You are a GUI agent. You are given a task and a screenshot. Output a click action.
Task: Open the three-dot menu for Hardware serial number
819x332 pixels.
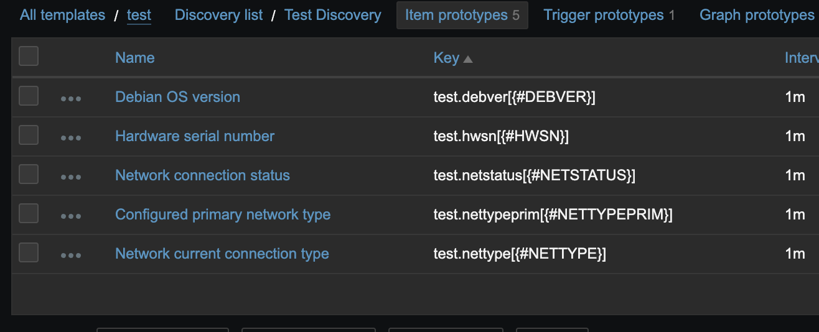tap(71, 137)
